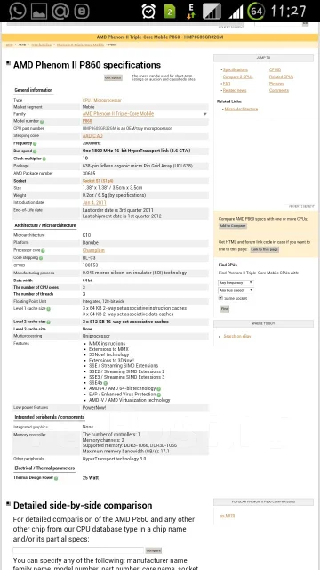Tap the battery 64 percent indicator
320x570 pixels.
(x=255, y=12)
